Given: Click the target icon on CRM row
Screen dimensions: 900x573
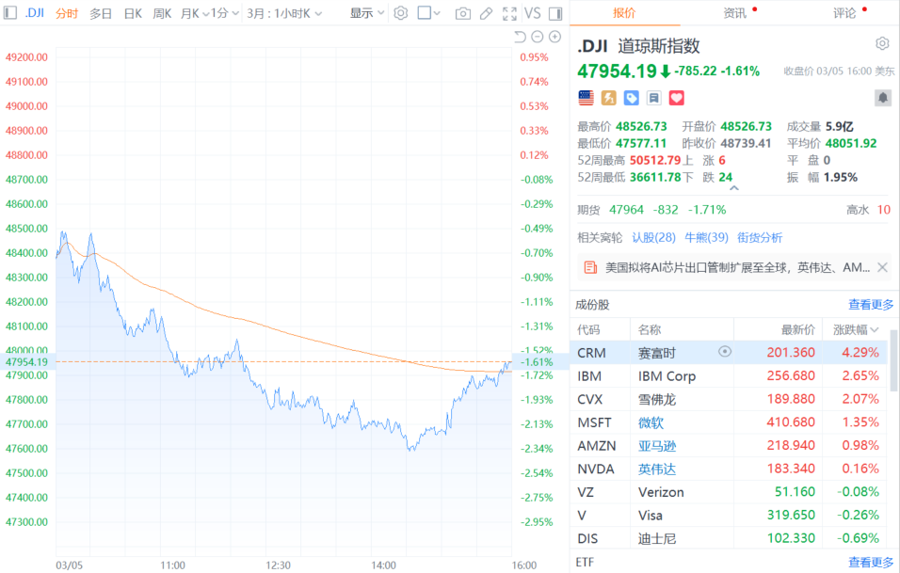Looking at the screenshot, I should [x=724, y=352].
